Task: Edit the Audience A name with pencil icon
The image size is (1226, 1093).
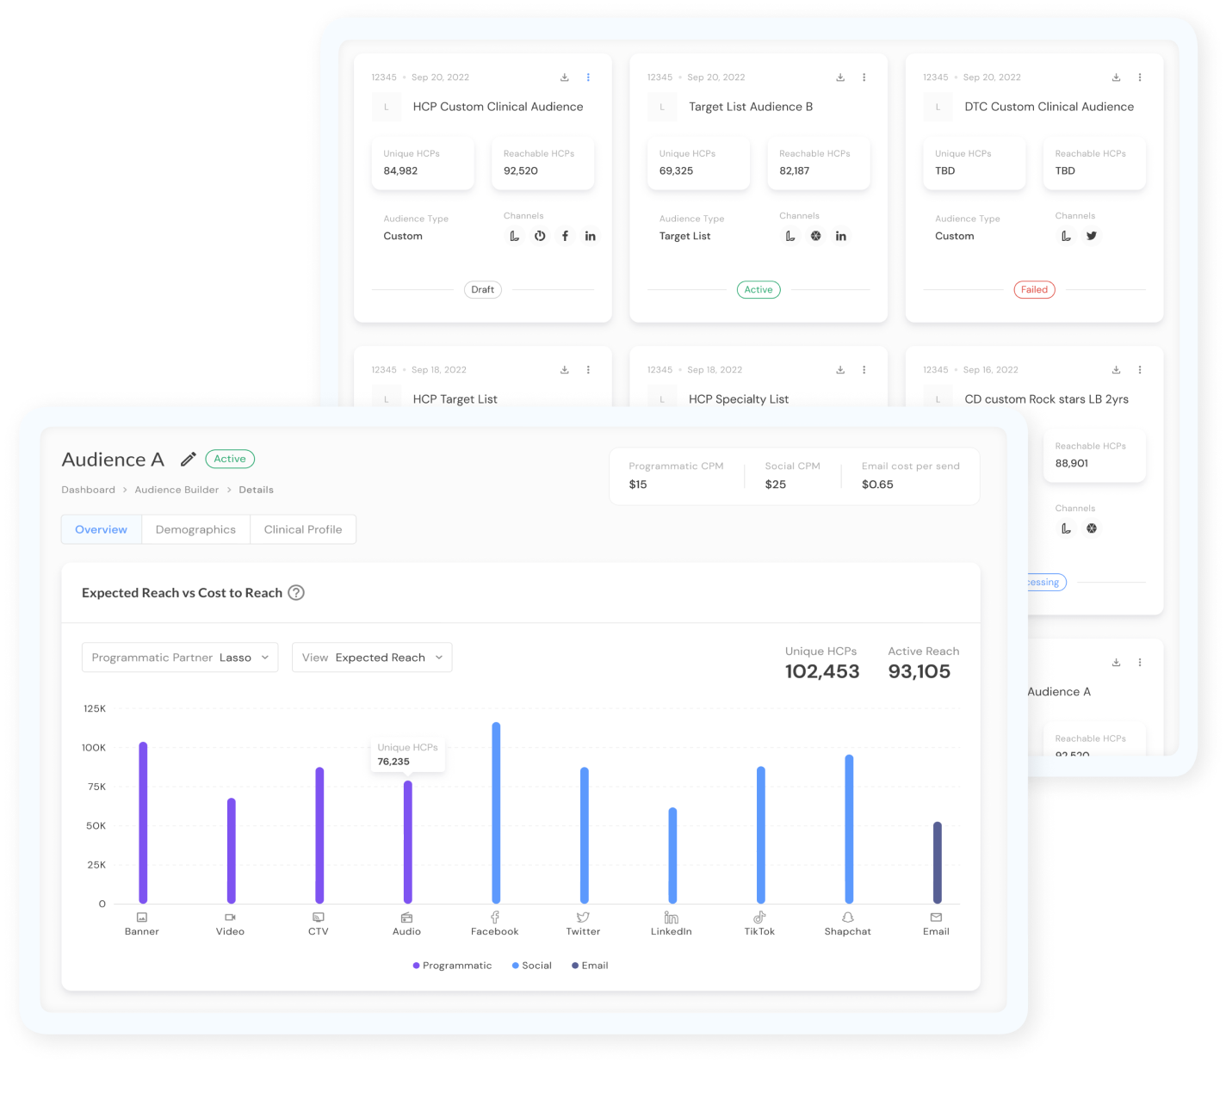Action: pyautogui.click(x=188, y=460)
